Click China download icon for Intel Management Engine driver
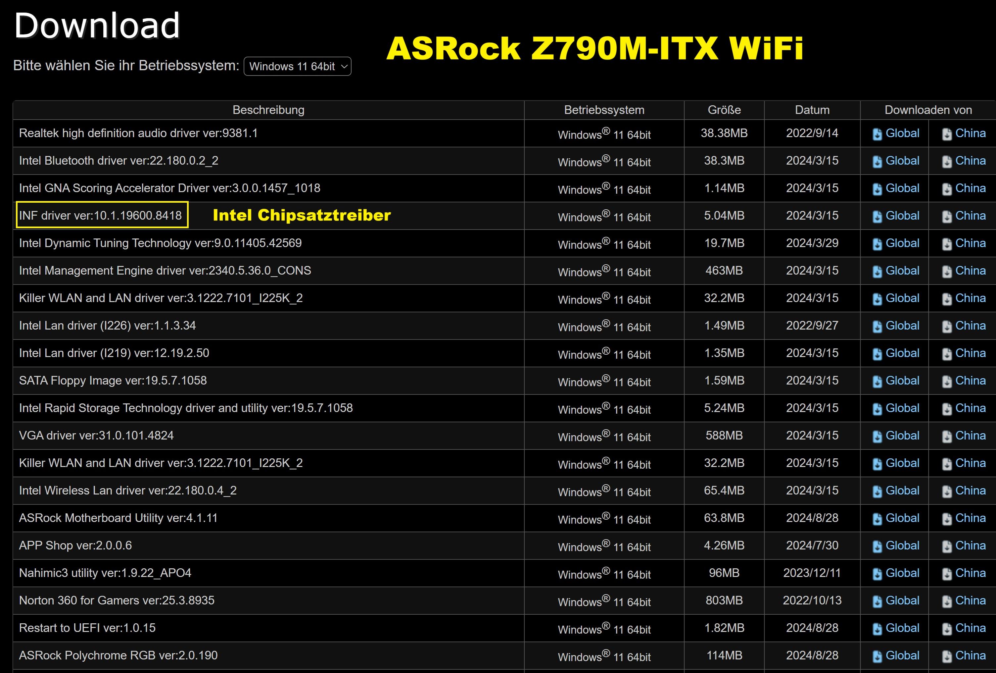Image resolution: width=996 pixels, height=673 pixels. point(947,272)
